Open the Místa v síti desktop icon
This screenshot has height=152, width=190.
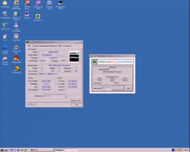point(5,26)
